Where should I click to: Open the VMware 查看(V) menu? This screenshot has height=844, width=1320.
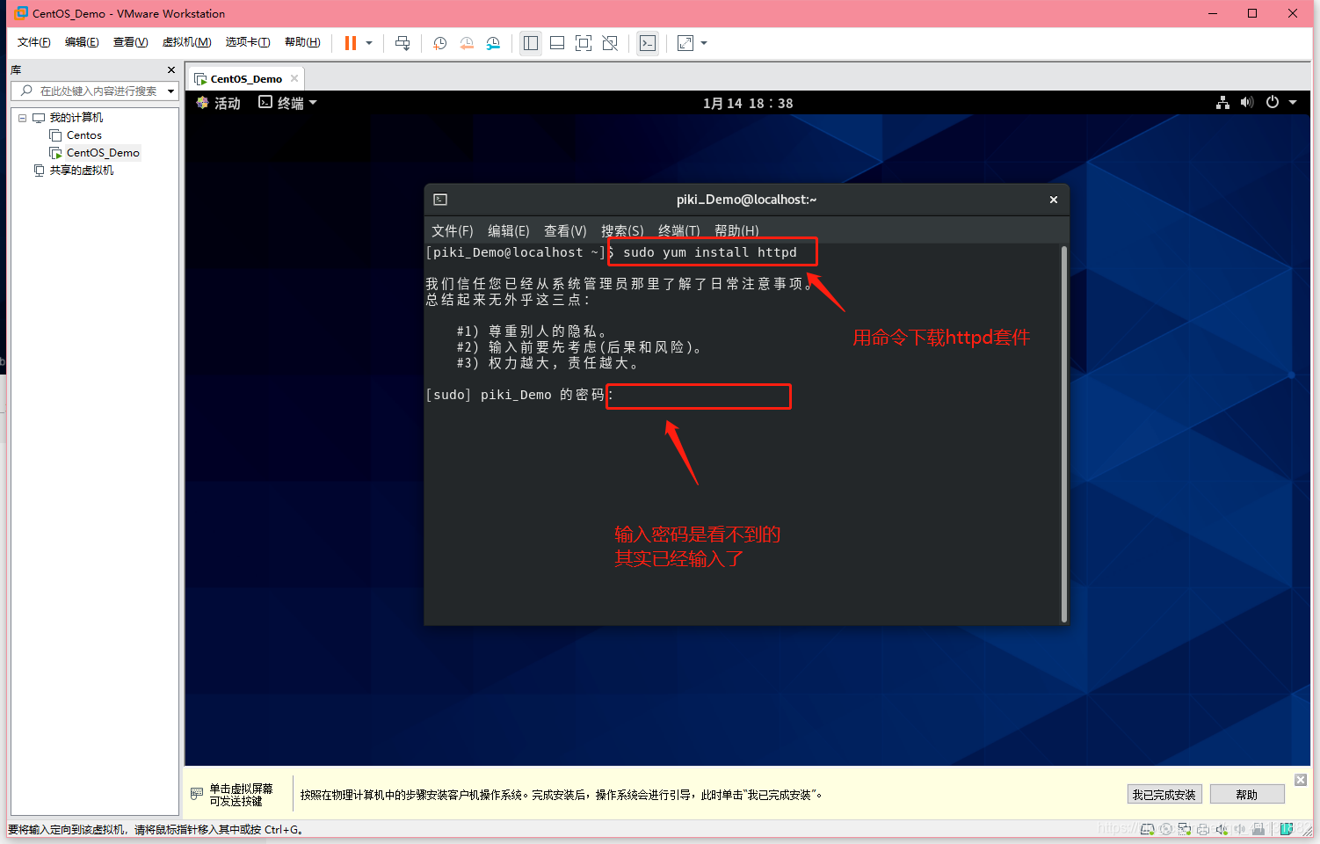[x=130, y=42]
